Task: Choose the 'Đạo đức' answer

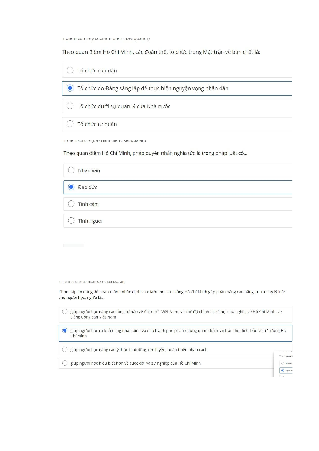Action: point(71,187)
